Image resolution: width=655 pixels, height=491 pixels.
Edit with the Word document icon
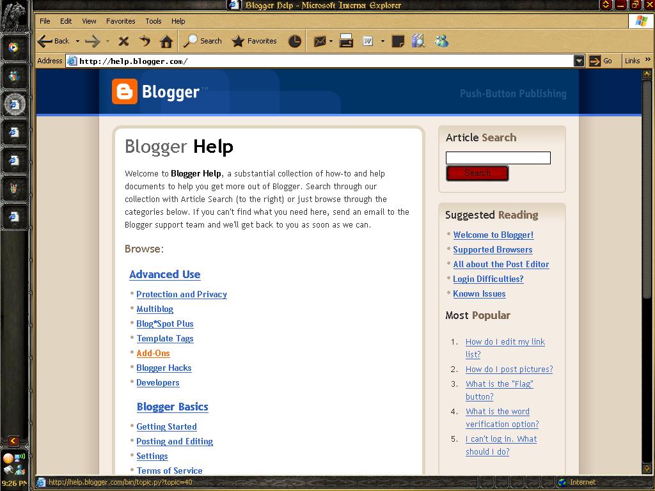pos(368,41)
